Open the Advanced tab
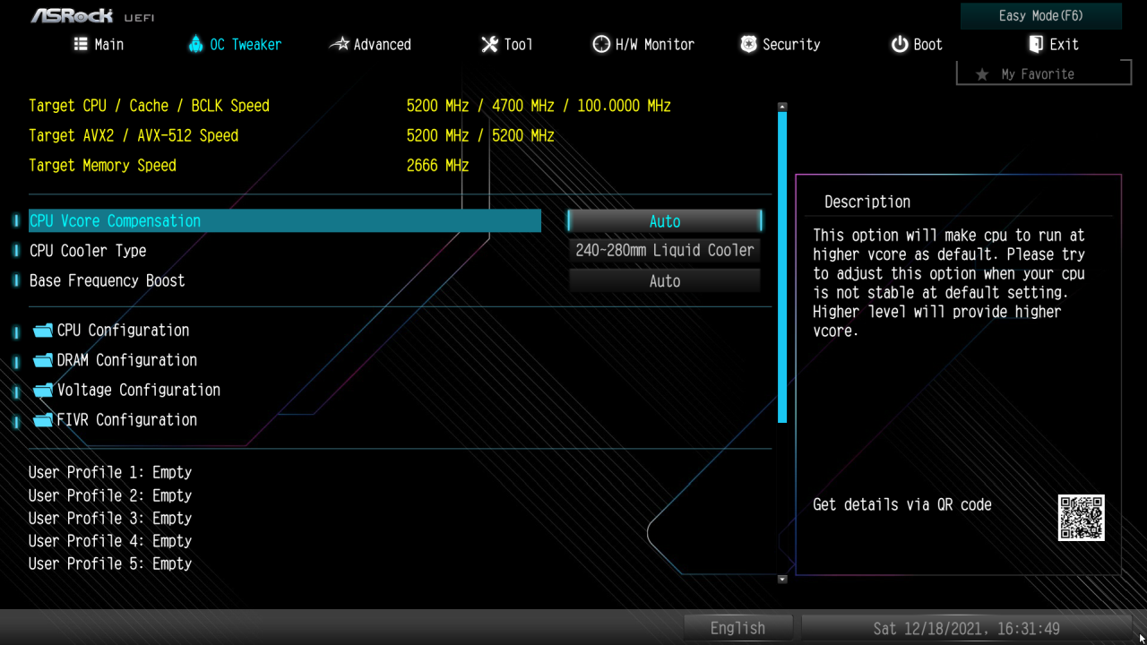This screenshot has height=645, width=1147. (x=370, y=44)
